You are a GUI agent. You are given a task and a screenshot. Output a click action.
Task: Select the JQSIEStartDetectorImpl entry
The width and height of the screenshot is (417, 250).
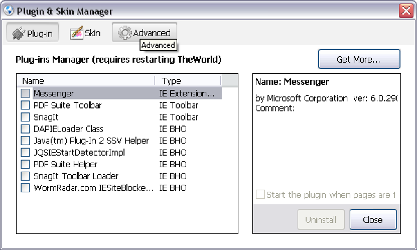[79, 152]
